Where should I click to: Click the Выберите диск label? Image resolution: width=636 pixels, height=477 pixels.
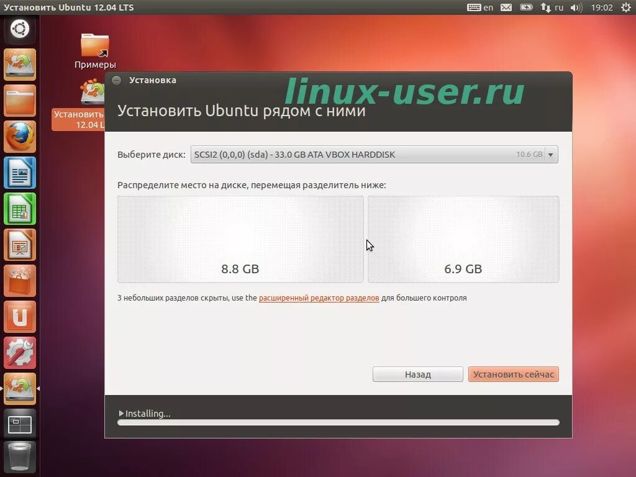(x=152, y=155)
